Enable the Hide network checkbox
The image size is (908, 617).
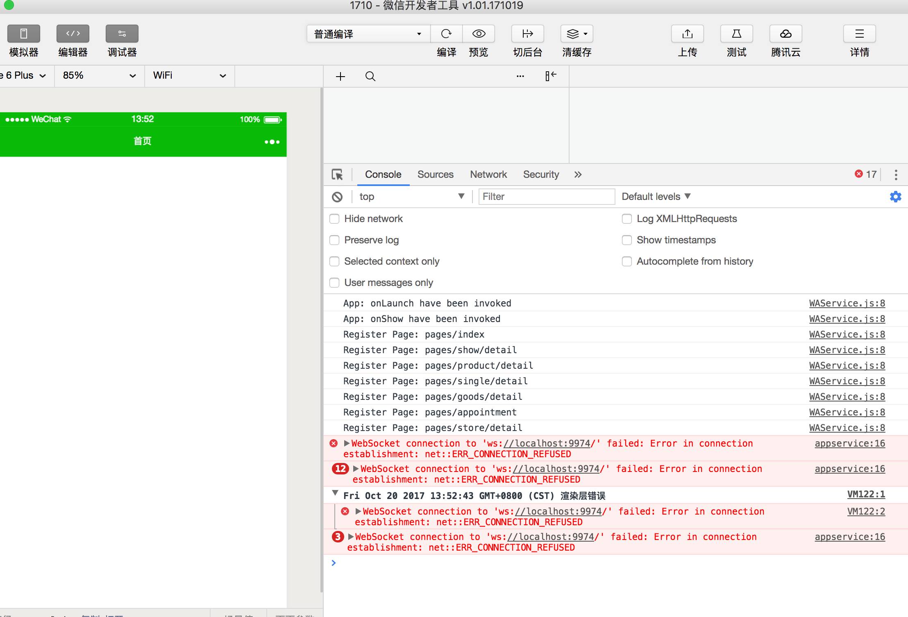tap(334, 219)
